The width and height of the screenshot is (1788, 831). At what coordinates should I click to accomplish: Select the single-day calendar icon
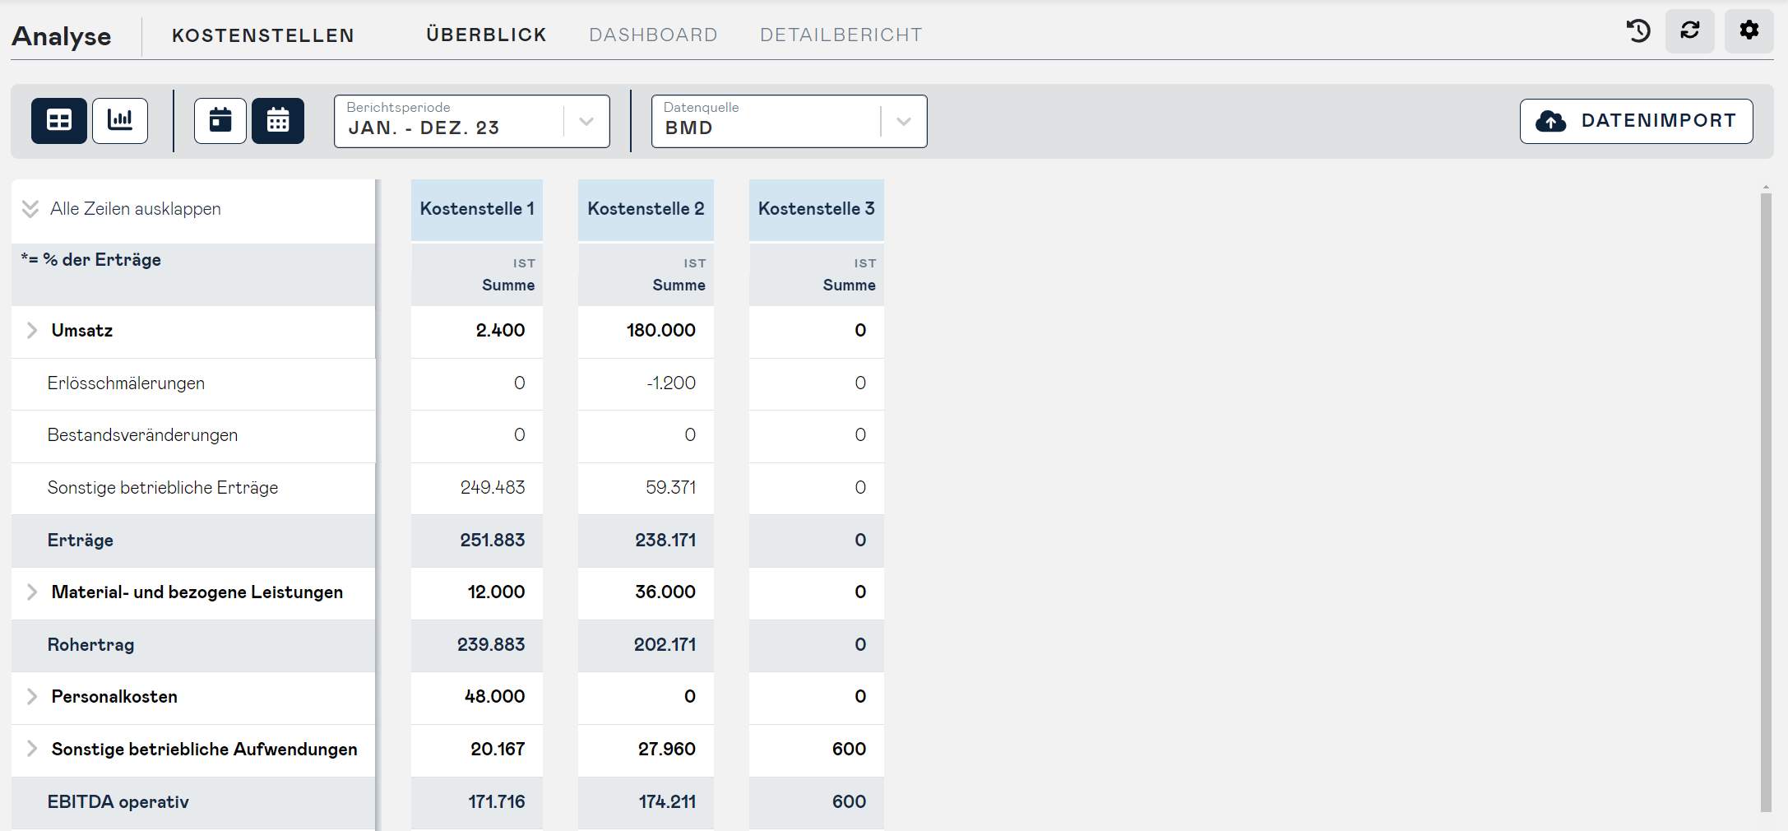(220, 121)
